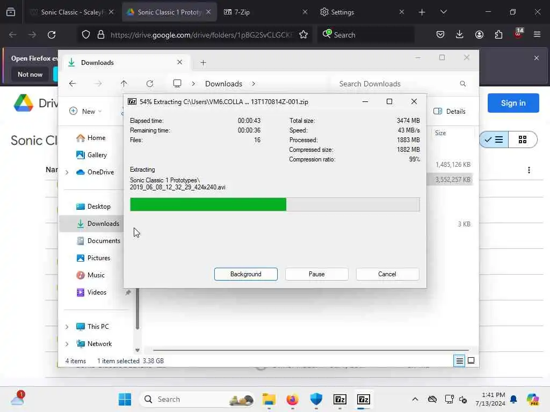This screenshot has height=412, width=550.
Task: Open the weather widget on taskbar
Action: point(18,399)
